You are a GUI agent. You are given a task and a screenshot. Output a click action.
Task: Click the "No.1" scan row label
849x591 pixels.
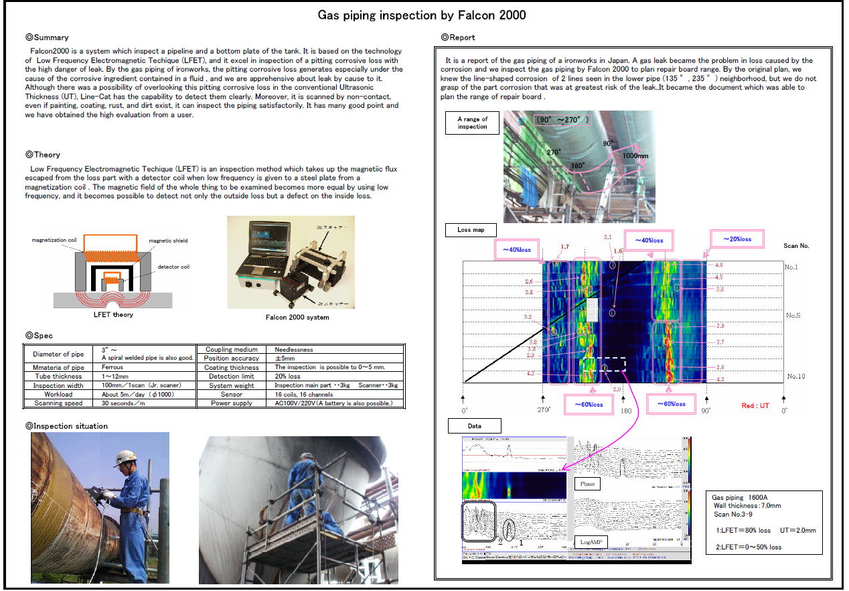(x=793, y=267)
